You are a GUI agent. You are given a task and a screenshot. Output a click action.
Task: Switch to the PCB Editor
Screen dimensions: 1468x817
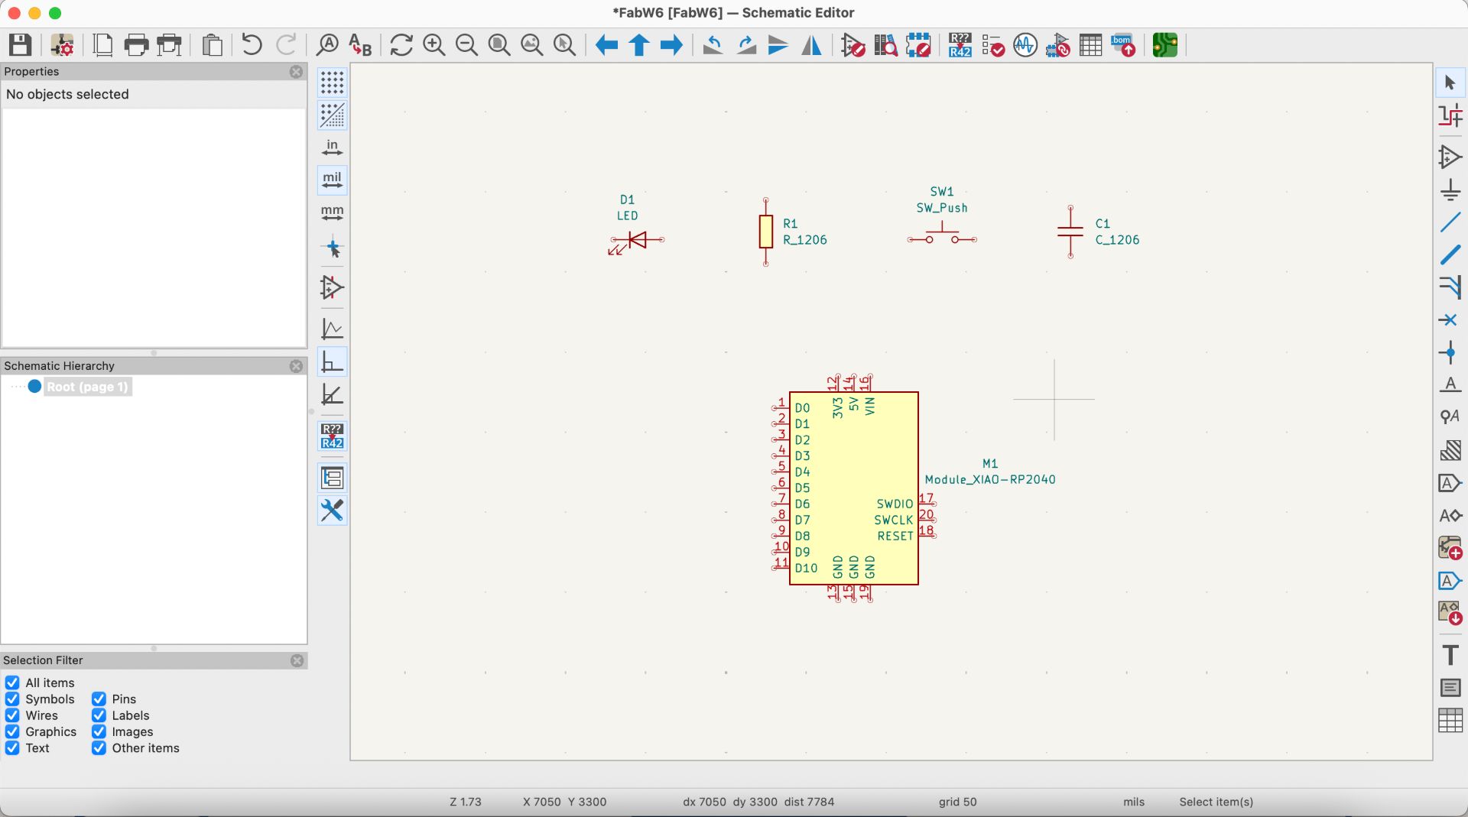pos(1164,45)
